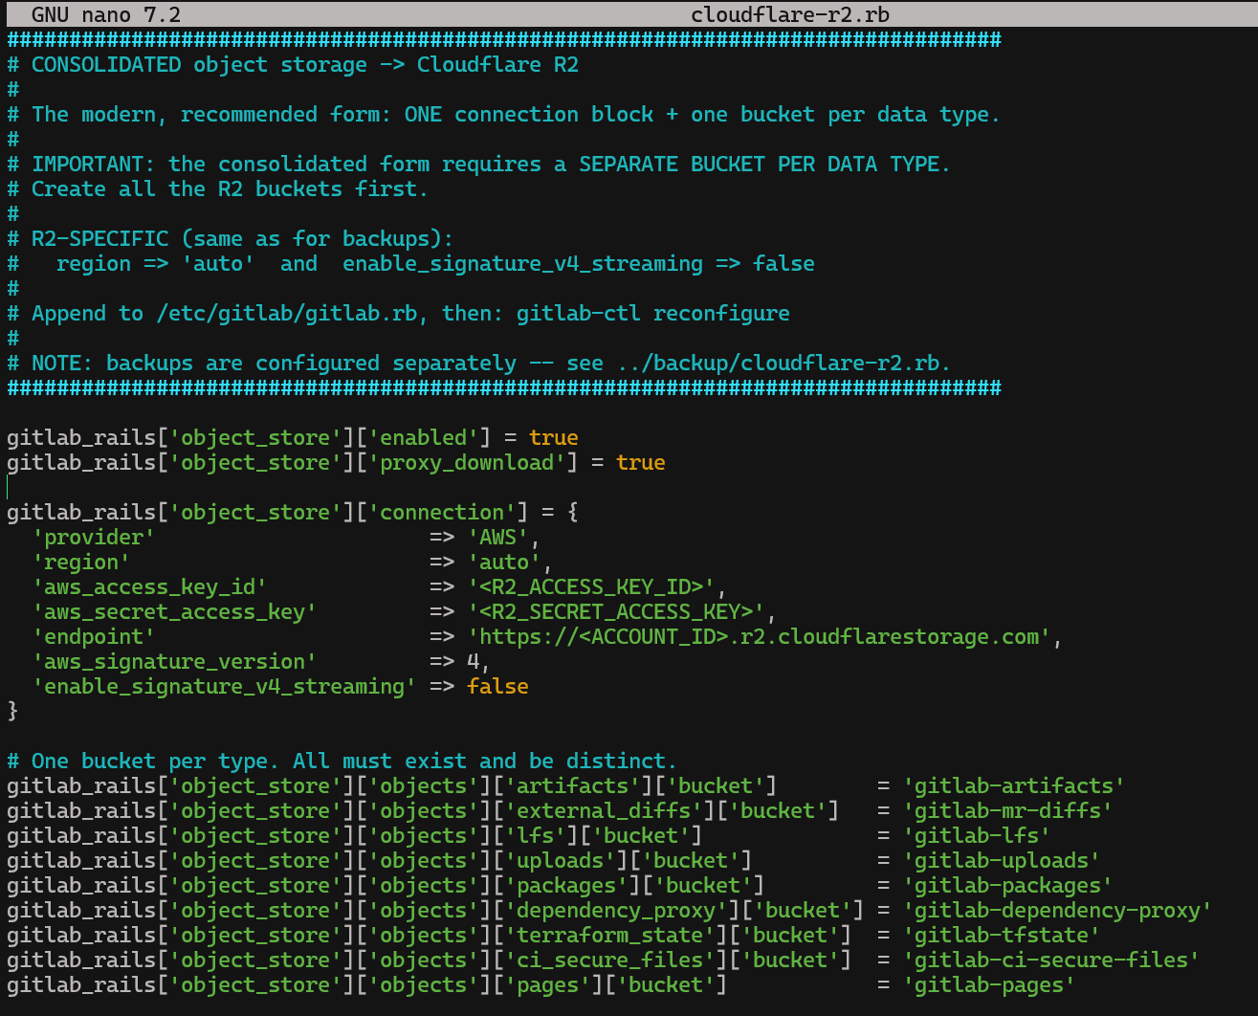Click the 'AWS' provider value
Viewport: 1258px width, 1016px height.
[497, 538]
